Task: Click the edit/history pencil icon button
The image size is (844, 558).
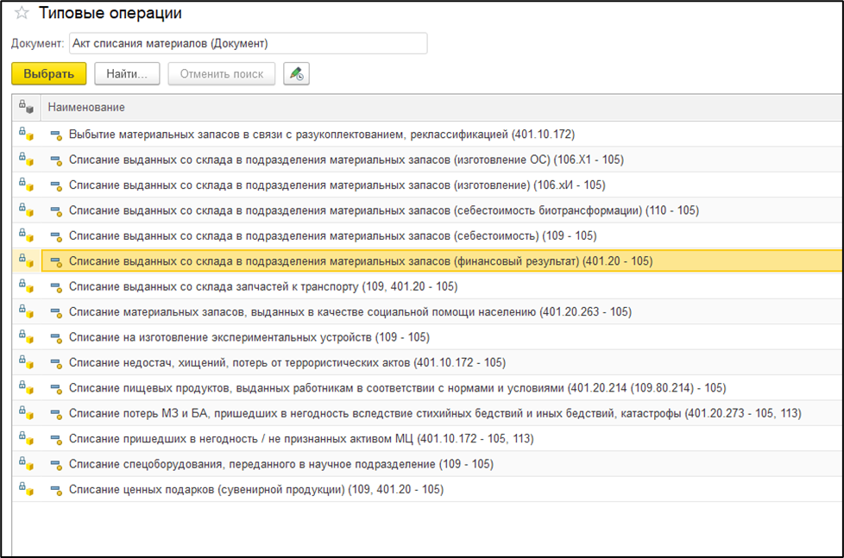Action: click(296, 73)
